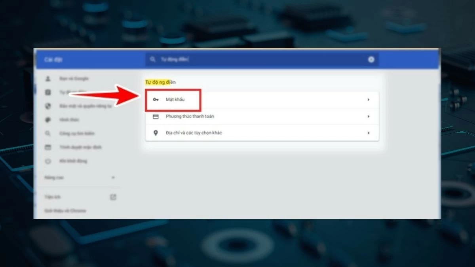The height and width of the screenshot is (267, 475).
Task: Open Tiện ích via the external link icon
Action: click(113, 197)
